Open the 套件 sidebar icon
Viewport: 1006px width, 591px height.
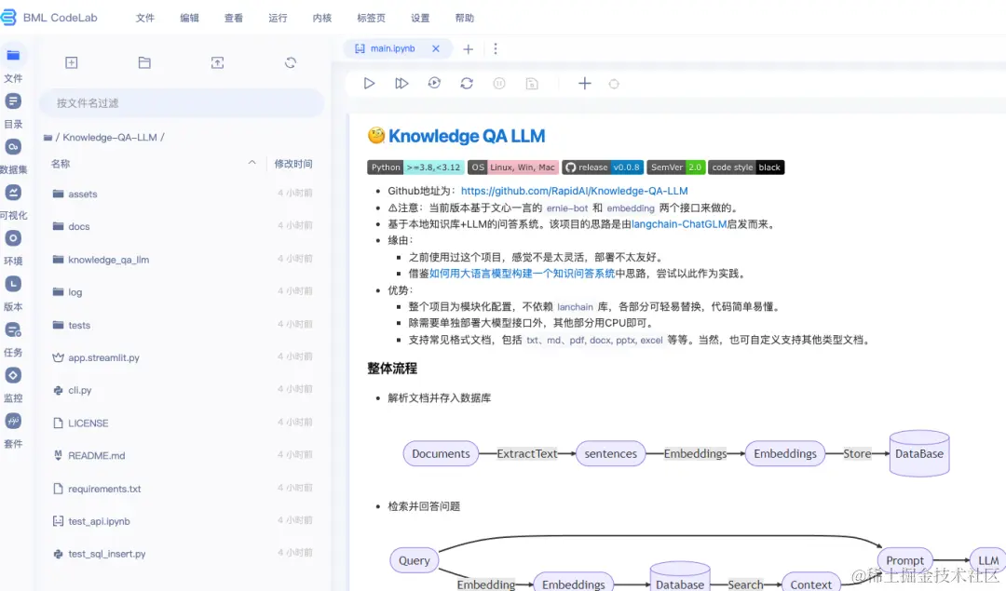click(13, 421)
